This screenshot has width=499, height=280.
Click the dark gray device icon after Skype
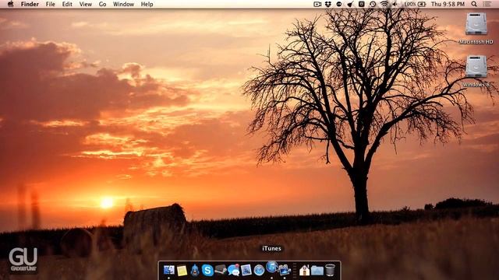[221, 270]
